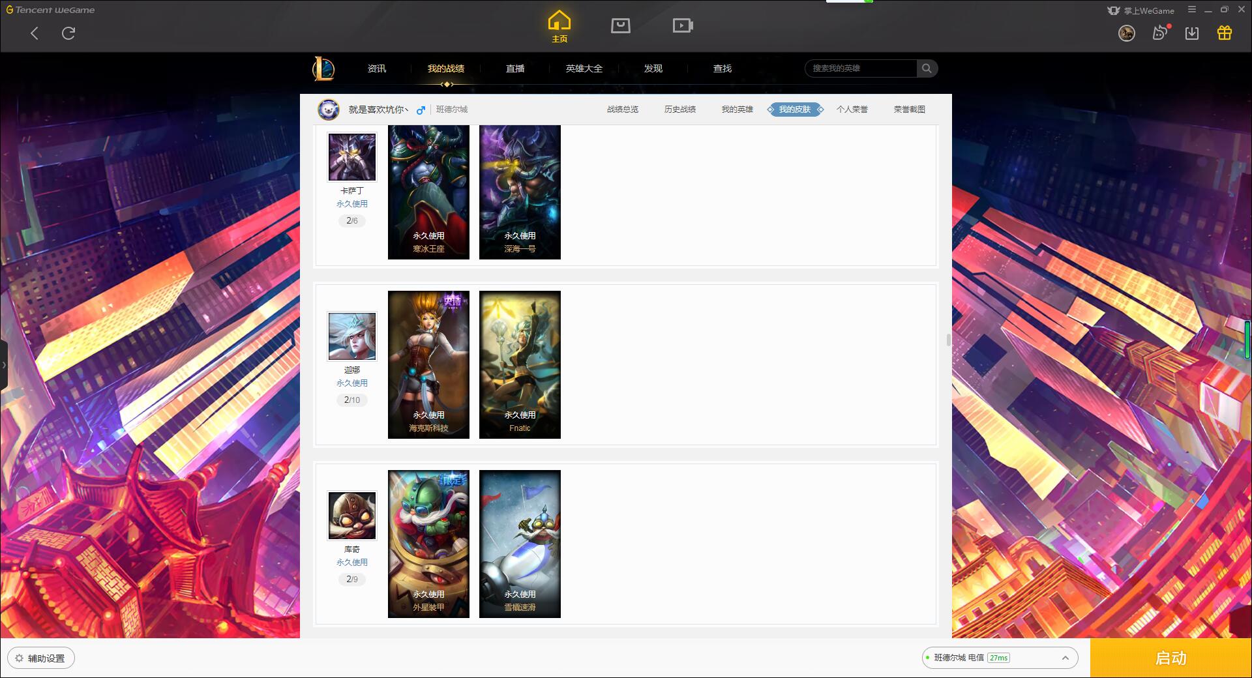
Task: Open 辅助设置 settings button
Action: (x=41, y=658)
